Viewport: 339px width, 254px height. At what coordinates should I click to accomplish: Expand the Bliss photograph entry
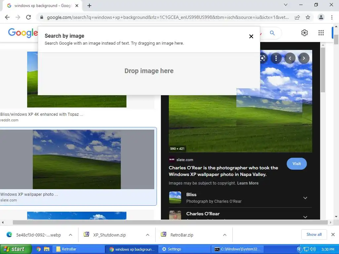tap(305, 198)
